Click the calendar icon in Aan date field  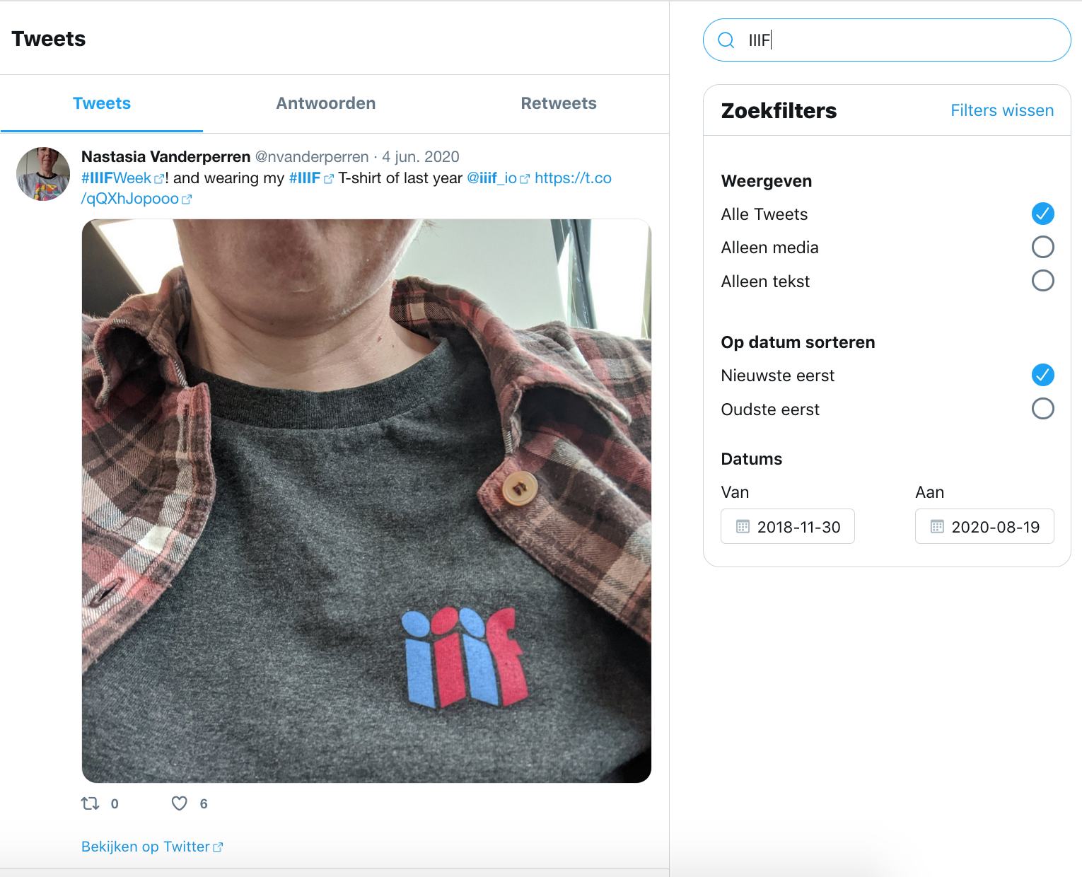coord(937,526)
